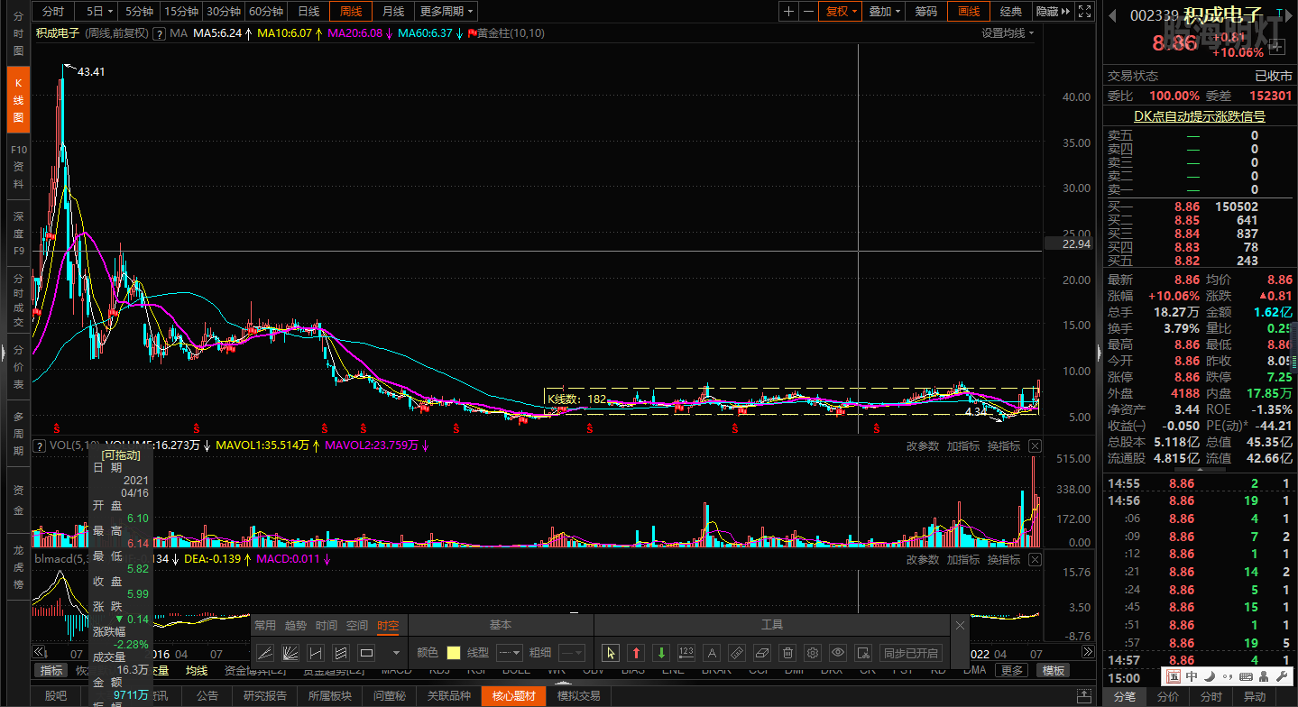Switch to 分价 tab in right panel

[1168, 696]
